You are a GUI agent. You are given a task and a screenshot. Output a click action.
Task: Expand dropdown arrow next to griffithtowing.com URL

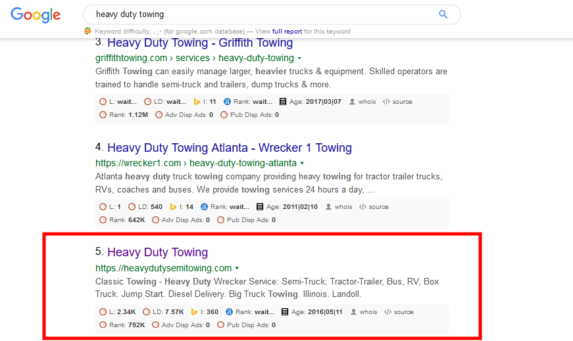(299, 58)
